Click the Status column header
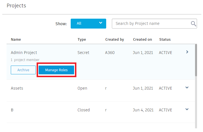 click(165, 40)
